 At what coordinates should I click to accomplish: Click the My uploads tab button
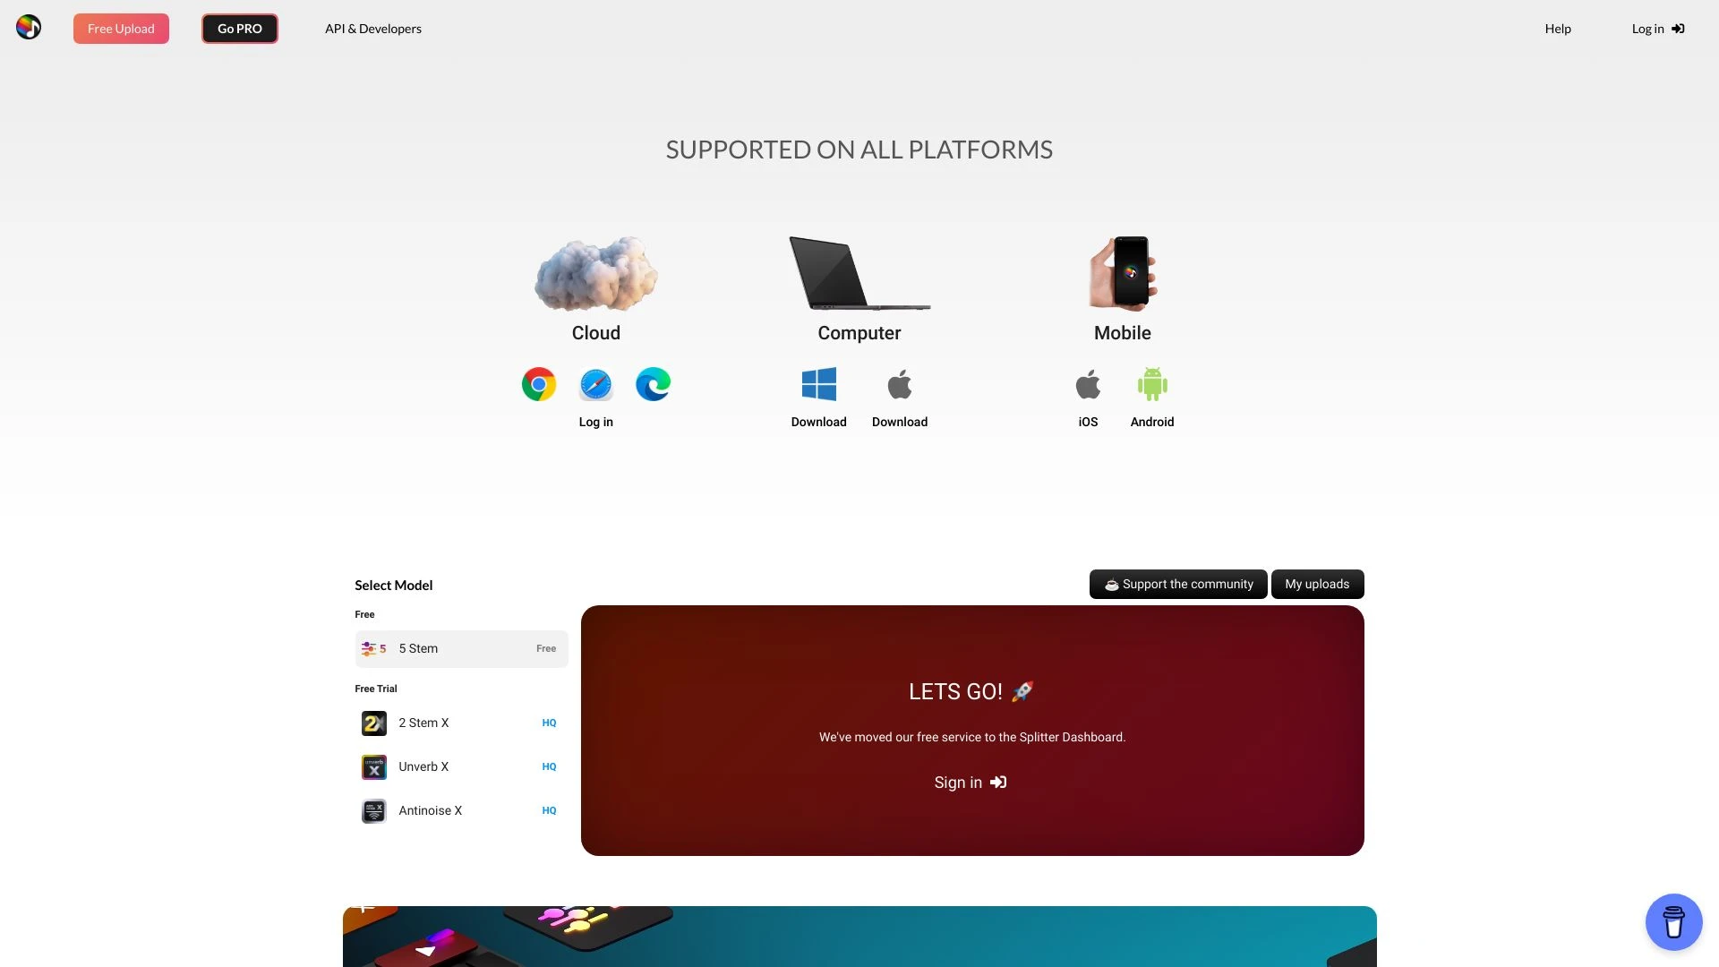(1316, 583)
